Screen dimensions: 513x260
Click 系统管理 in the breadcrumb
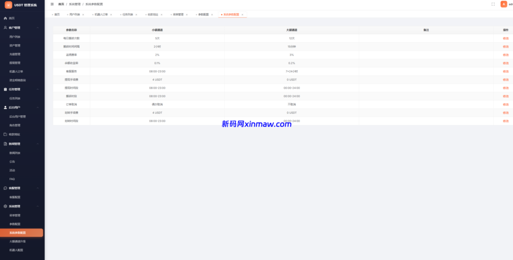pos(74,4)
